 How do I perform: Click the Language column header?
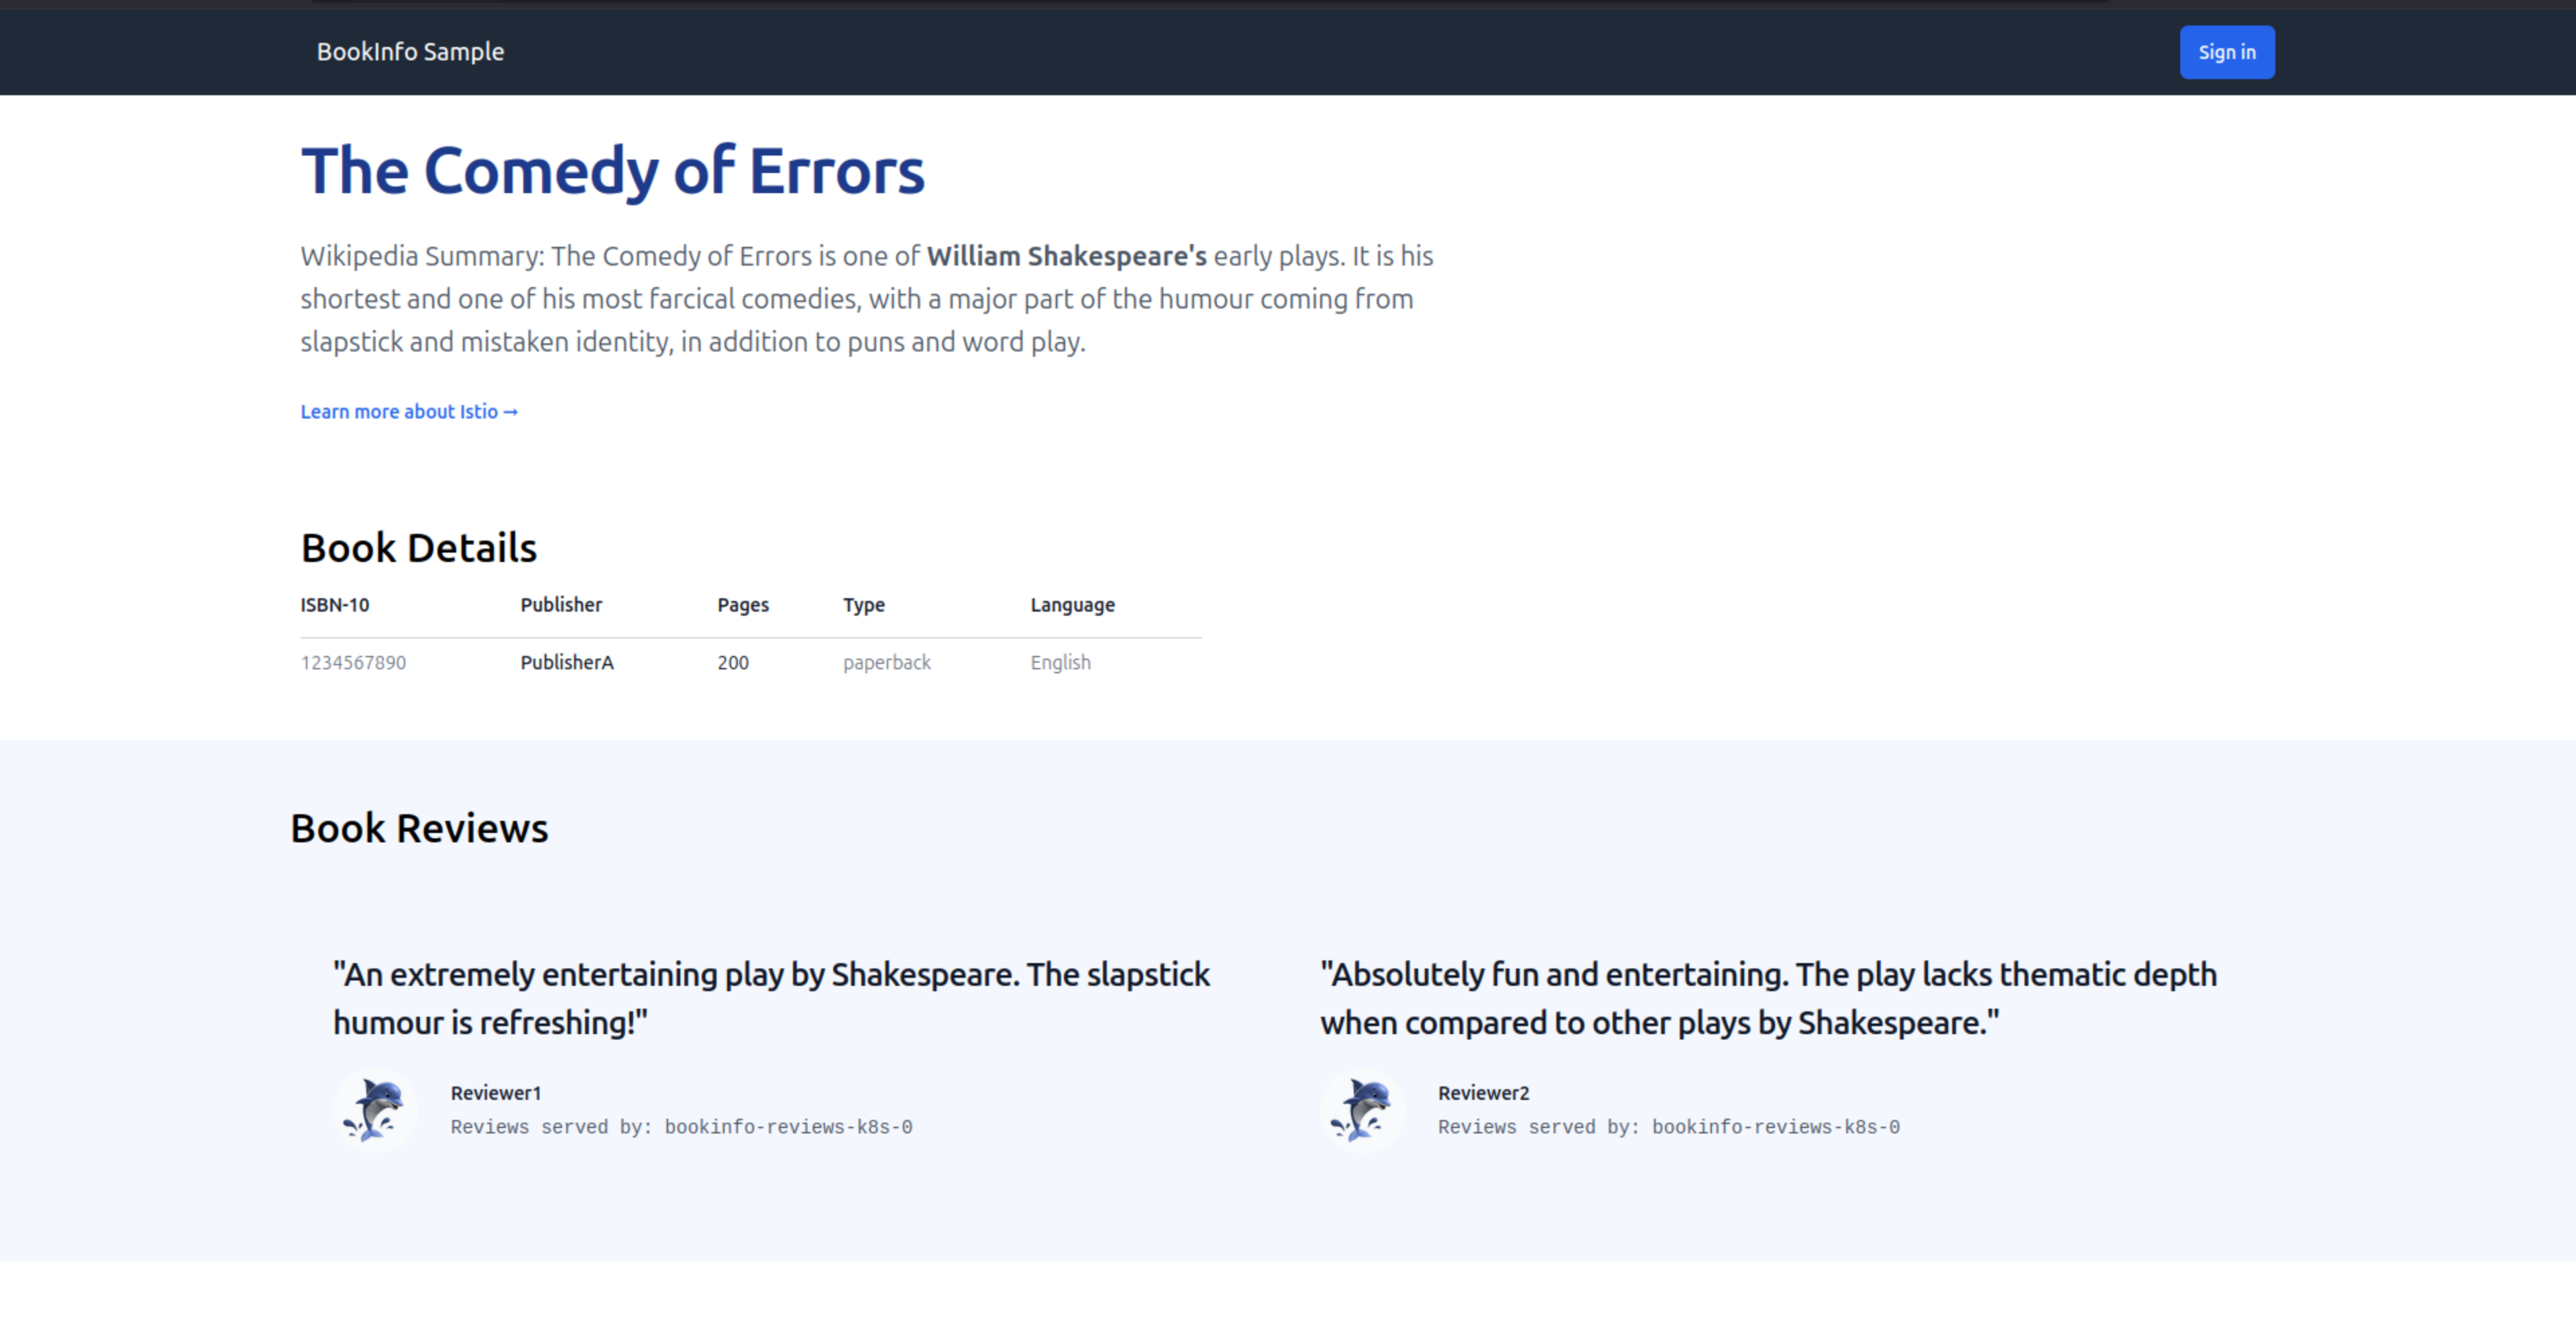(1071, 605)
